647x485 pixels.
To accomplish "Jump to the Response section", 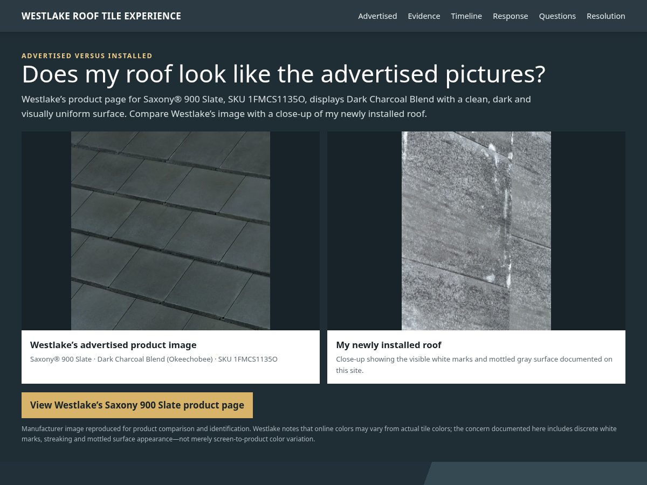I will click(510, 16).
